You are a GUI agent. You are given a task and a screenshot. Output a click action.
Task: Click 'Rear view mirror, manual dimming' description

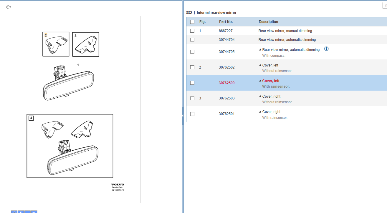tap(285, 31)
